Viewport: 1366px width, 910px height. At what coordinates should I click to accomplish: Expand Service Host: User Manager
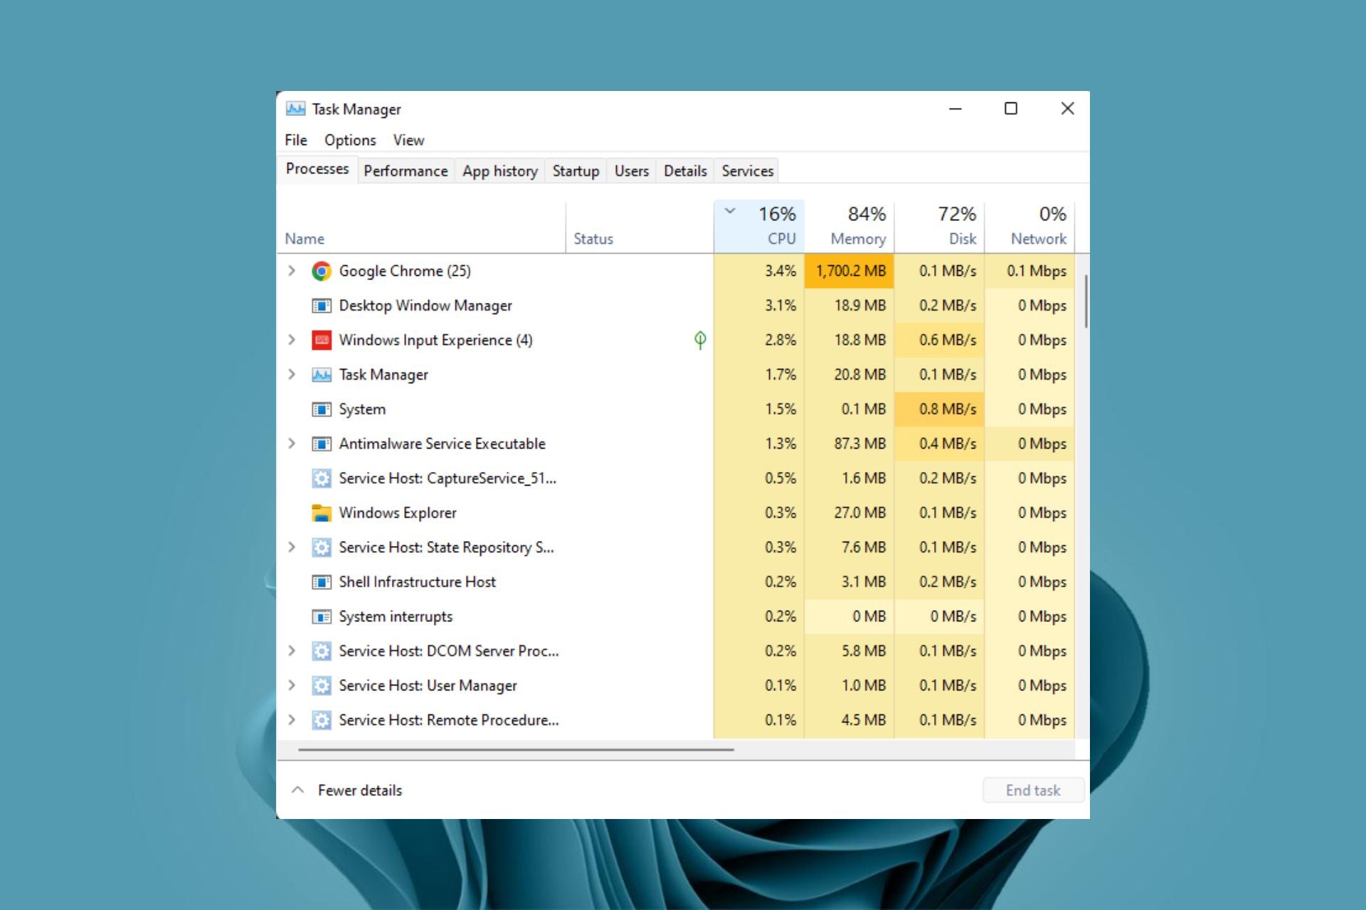coord(292,685)
